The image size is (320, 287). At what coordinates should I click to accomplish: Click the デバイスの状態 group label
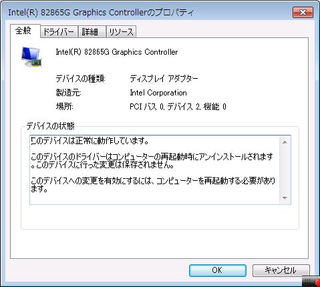(51, 126)
